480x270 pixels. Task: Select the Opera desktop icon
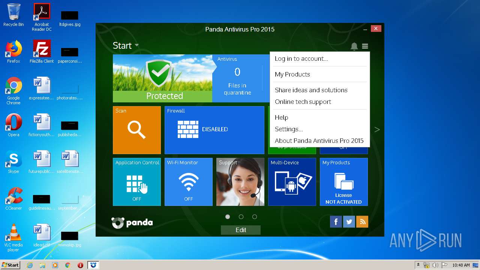pos(13,125)
